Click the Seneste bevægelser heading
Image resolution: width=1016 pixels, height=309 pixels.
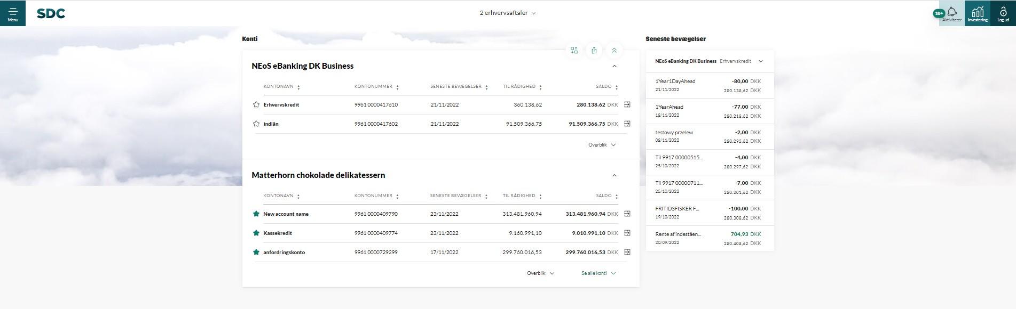(x=675, y=38)
